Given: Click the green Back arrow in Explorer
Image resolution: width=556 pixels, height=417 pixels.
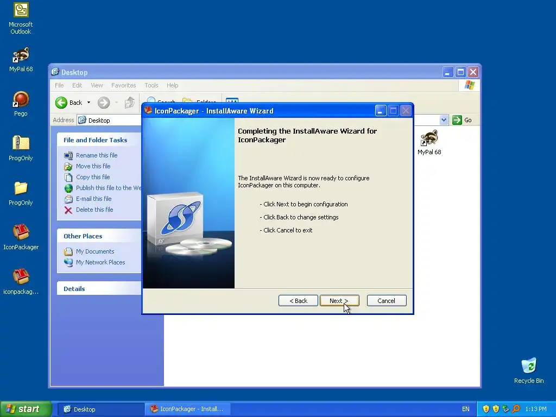Looking at the screenshot, I should (x=61, y=103).
